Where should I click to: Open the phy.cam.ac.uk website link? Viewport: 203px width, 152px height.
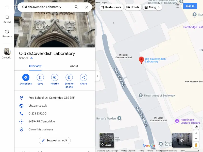click(x=38, y=106)
